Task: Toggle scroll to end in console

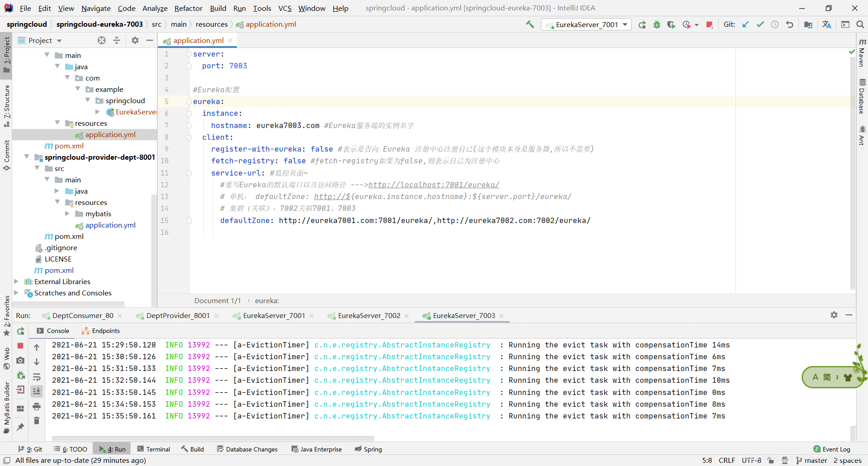Action: click(37, 391)
